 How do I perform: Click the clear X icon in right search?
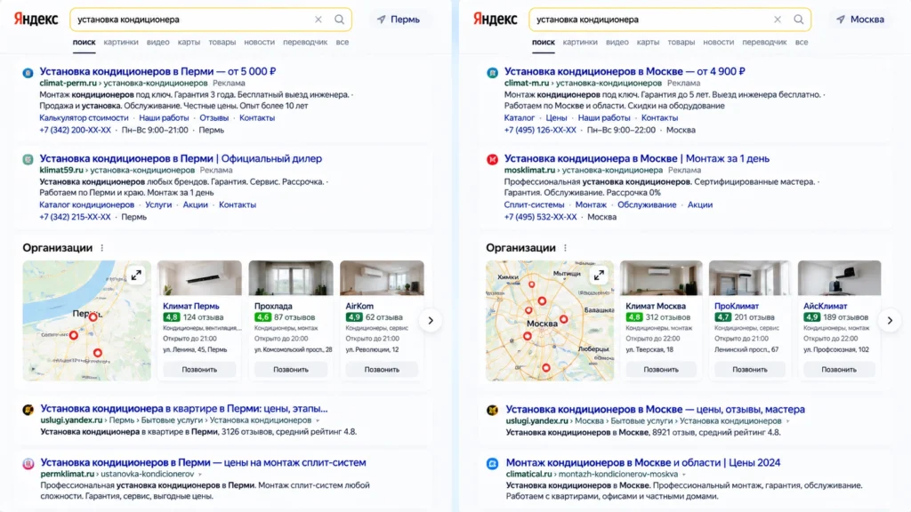point(778,20)
